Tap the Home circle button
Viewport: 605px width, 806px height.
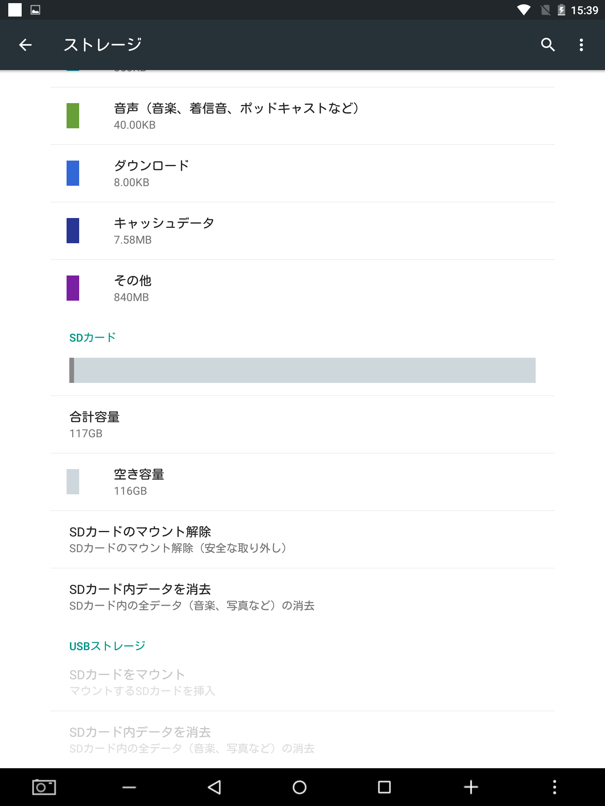[x=299, y=787]
